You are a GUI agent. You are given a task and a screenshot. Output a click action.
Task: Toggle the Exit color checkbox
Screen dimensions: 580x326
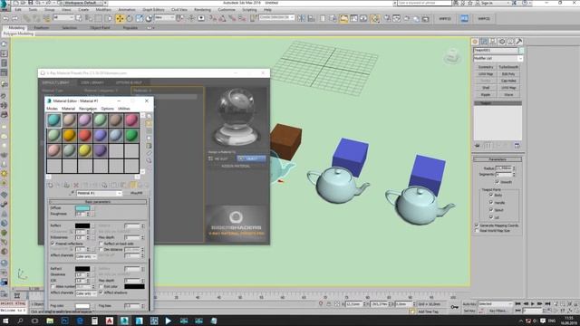(x=101, y=286)
